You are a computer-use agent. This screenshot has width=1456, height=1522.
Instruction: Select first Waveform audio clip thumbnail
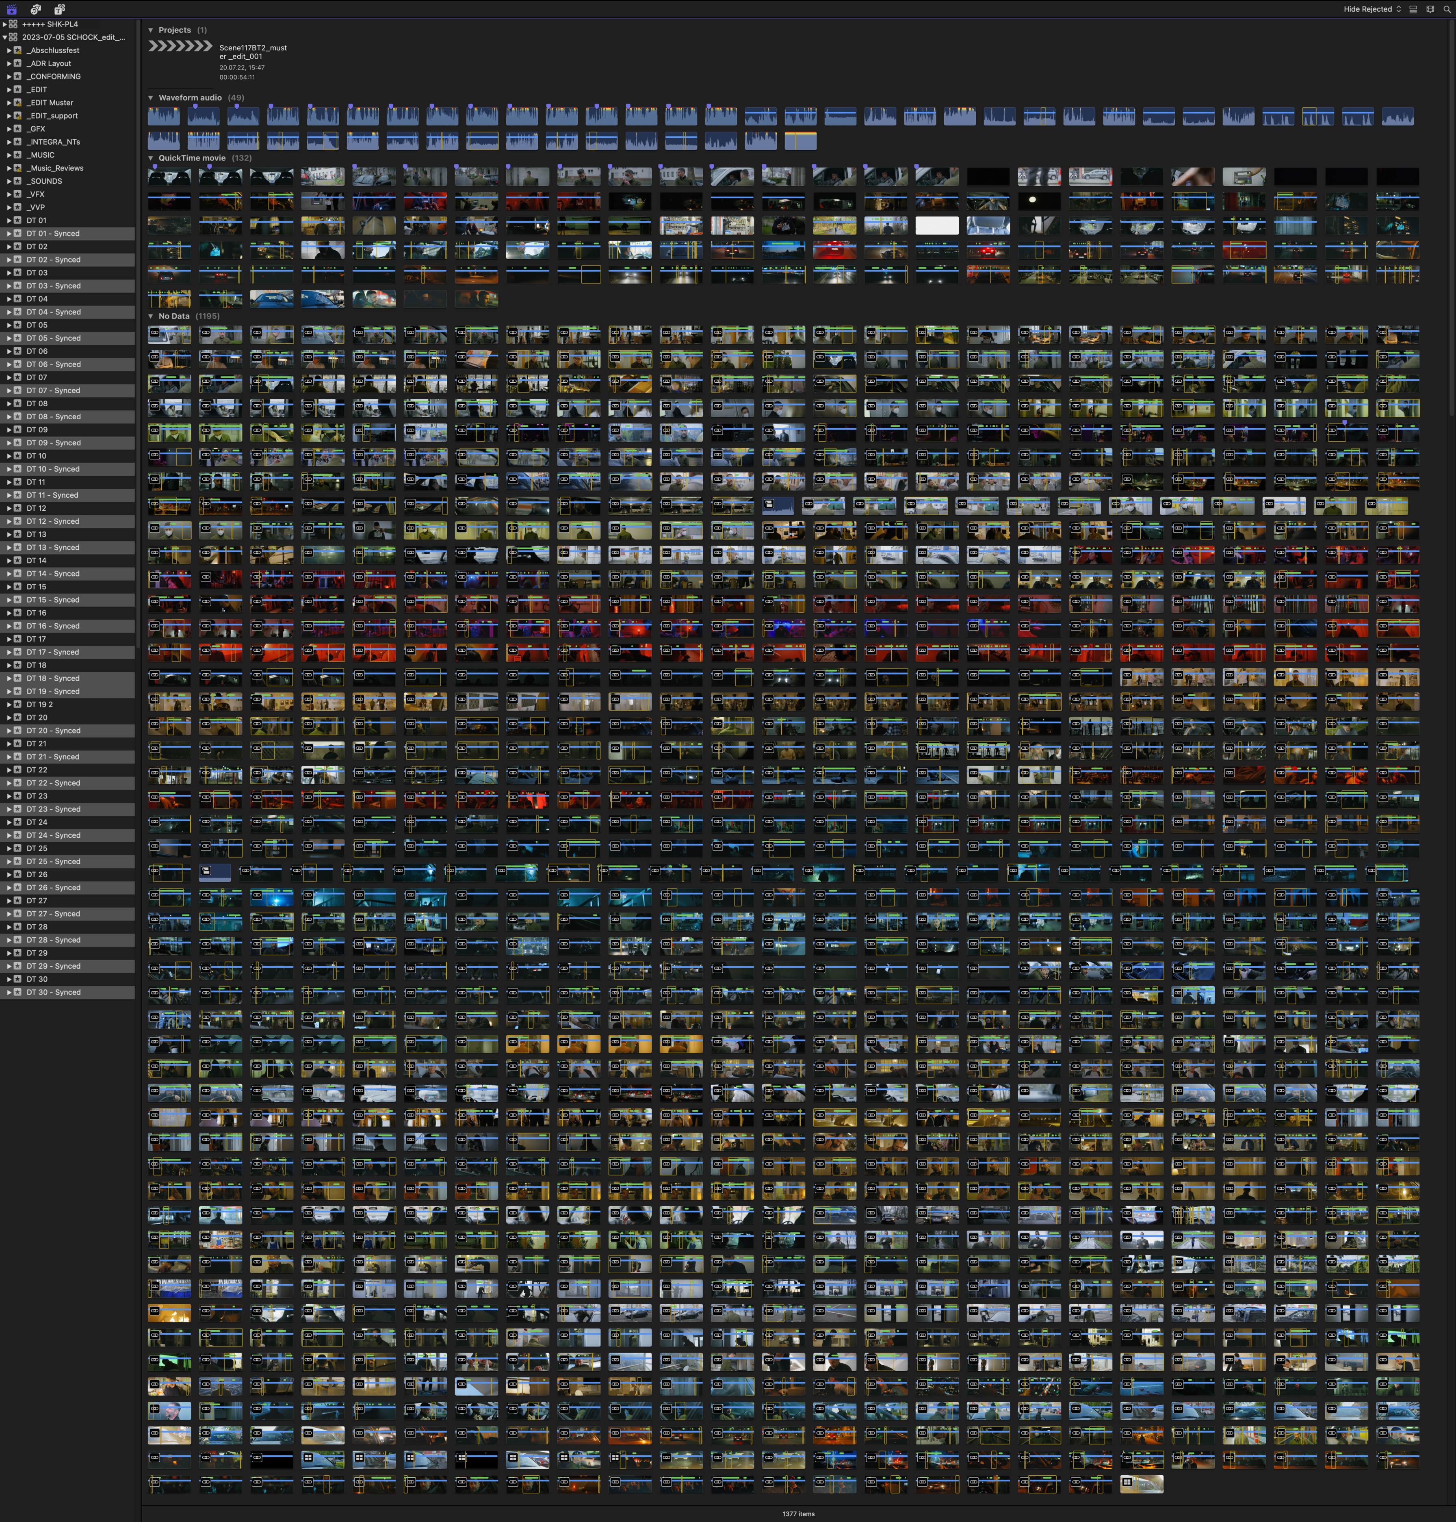[x=164, y=117]
